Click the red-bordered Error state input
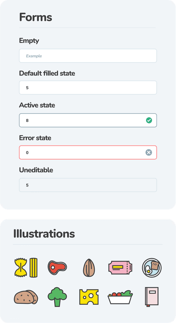This screenshot has width=176, height=323. click(88, 152)
